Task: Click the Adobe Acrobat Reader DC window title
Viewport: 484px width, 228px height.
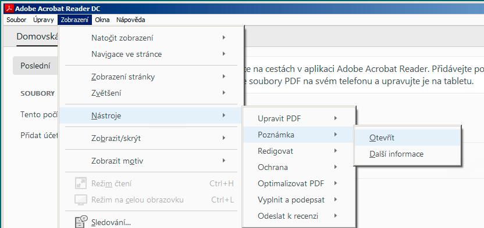Action: [x=58, y=9]
